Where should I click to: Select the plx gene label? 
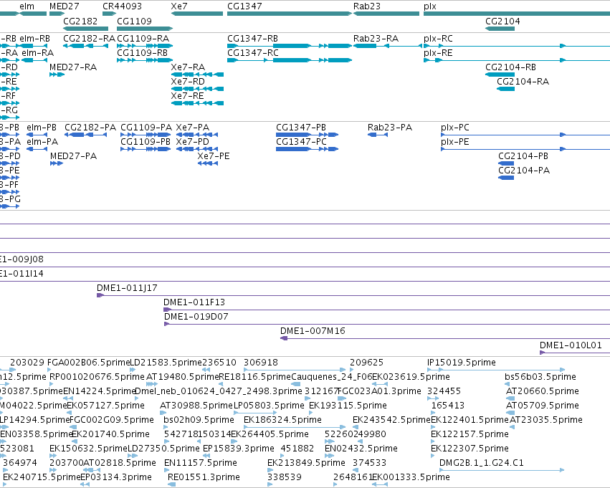430,6
